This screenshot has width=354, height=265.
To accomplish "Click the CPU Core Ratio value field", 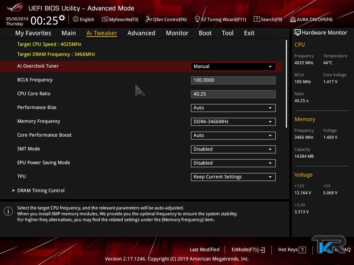I will pos(233,94).
